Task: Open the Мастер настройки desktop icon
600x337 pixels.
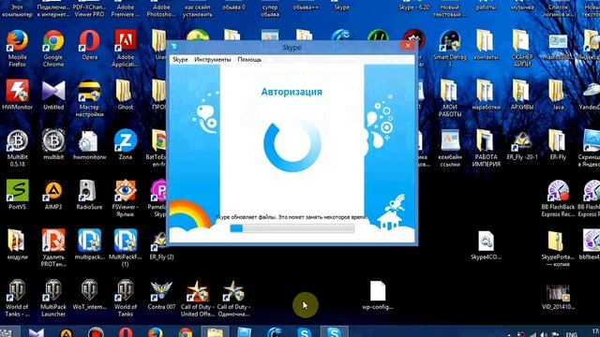Action: 90,98
